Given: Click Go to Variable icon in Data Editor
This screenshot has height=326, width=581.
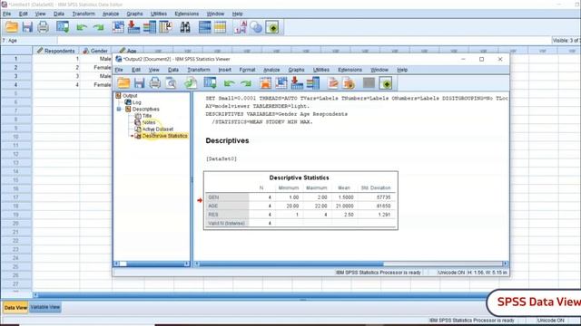Looking at the screenshot, I should 133,27.
